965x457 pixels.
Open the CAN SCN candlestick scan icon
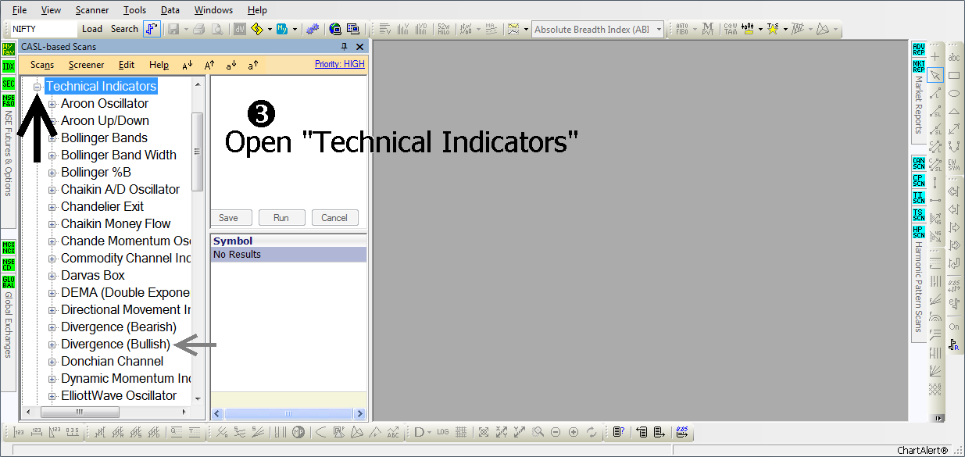[919, 163]
